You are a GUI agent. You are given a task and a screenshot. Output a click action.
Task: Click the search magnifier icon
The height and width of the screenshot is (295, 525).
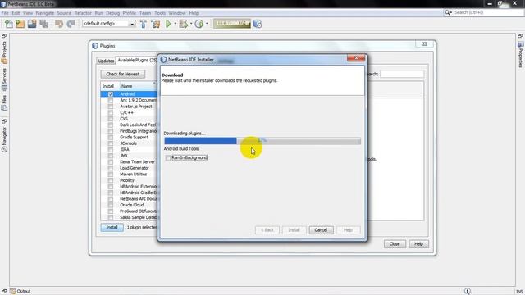coord(447,12)
